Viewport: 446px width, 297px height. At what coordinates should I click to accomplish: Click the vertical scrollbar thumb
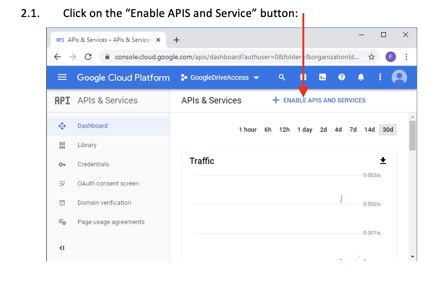[x=412, y=136]
